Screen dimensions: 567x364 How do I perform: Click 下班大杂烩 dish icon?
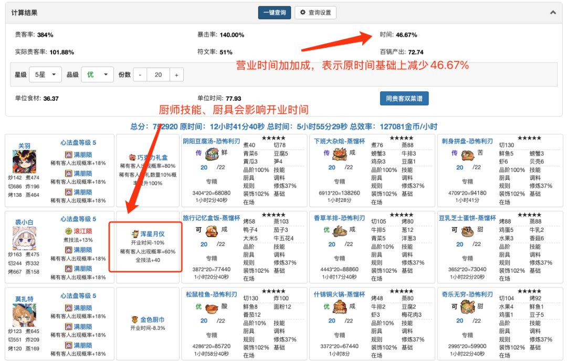pyautogui.click(x=340, y=154)
